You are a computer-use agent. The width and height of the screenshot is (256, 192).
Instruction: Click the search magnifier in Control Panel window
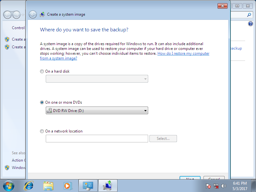click(x=249, y=15)
